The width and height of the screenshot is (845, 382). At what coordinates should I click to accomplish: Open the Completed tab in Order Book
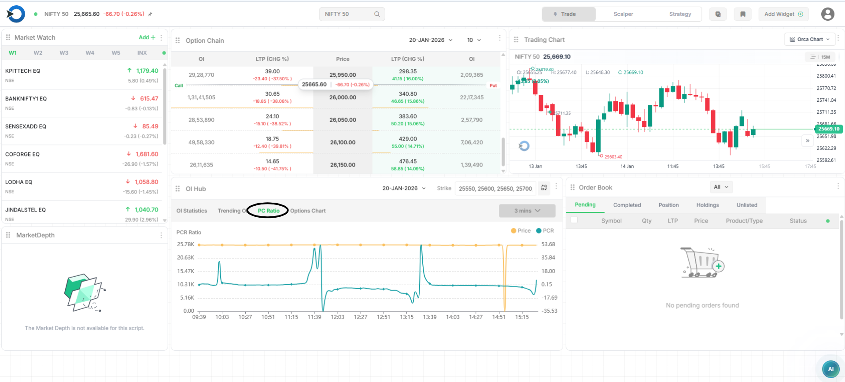[627, 205]
